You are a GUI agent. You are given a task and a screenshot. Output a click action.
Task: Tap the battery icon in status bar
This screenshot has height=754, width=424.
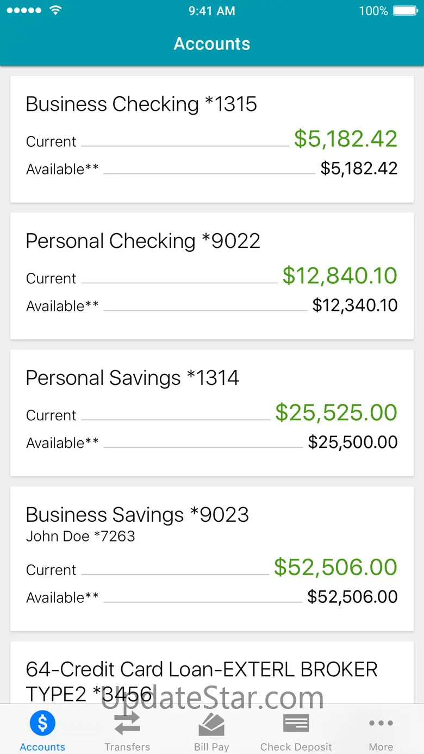(406, 11)
